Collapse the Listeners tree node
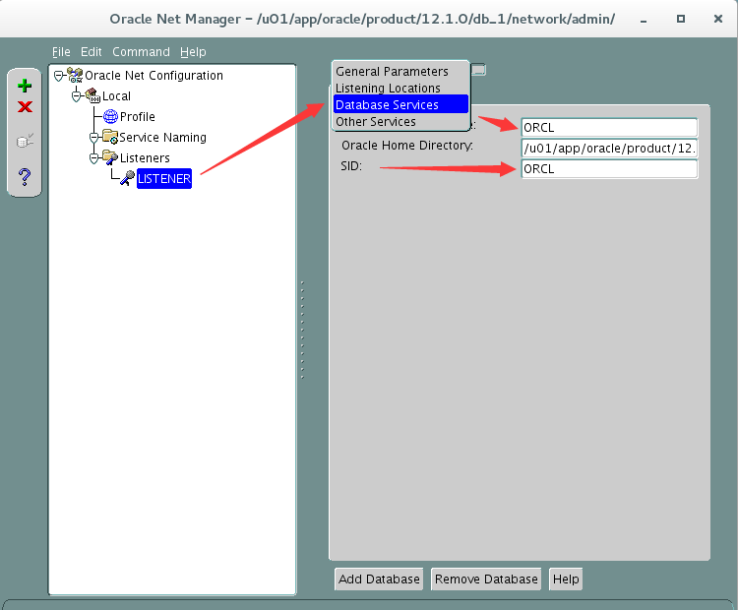Image resolution: width=738 pixels, height=610 pixels. [x=94, y=158]
